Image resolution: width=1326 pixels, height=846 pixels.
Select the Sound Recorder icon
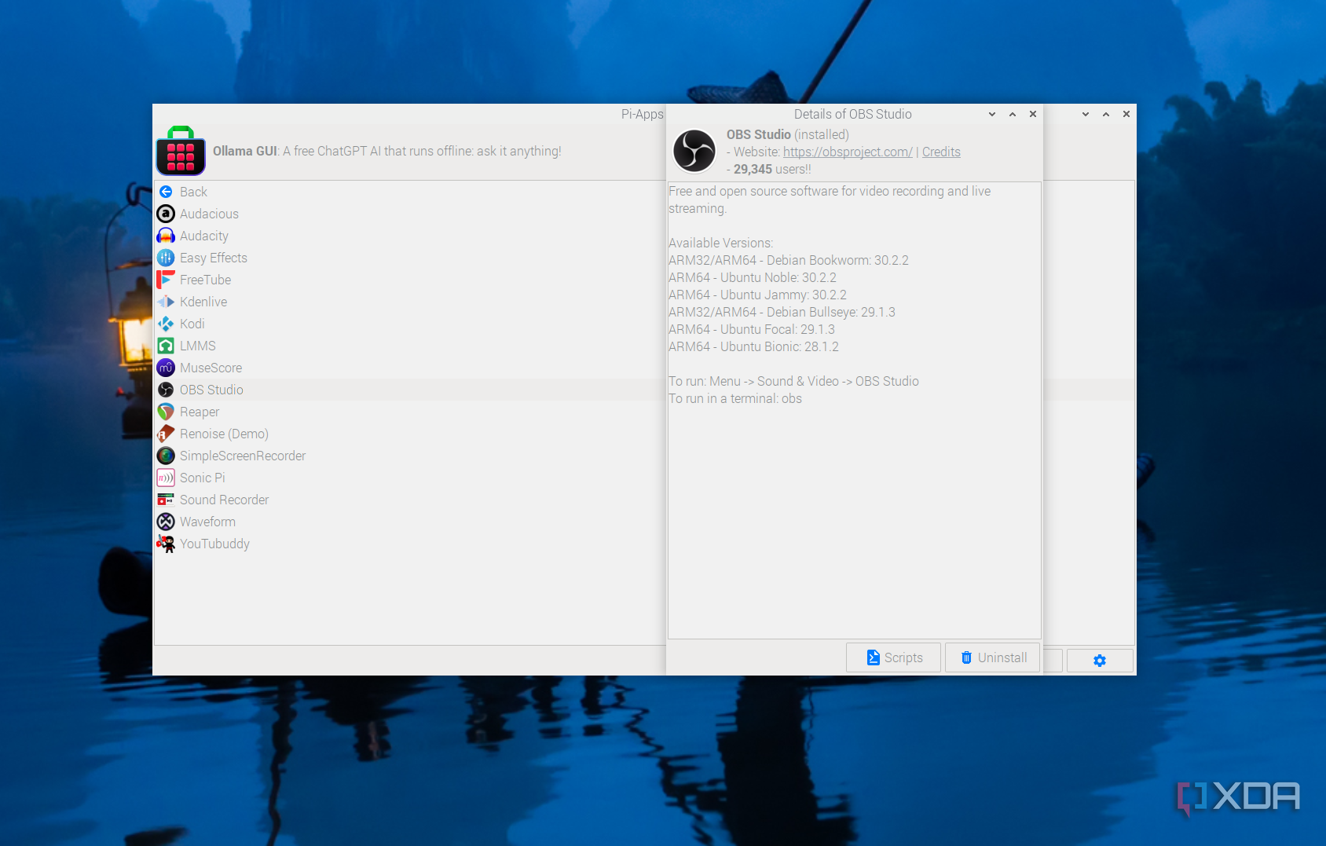coord(166,500)
